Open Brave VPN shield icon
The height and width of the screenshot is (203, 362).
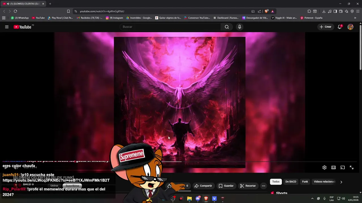click(x=352, y=11)
